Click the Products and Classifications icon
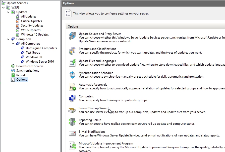Image resolution: width=225 pixels, height=152 pixels. (72, 51)
